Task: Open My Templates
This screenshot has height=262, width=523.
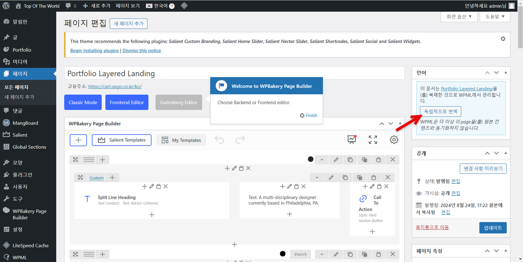Action: pos(181,140)
